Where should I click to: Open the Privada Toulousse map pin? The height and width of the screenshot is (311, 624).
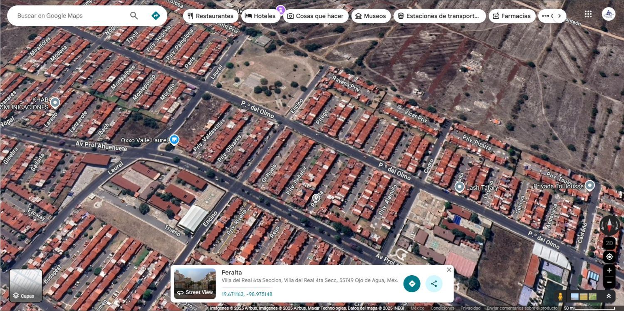click(x=589, y=185)
